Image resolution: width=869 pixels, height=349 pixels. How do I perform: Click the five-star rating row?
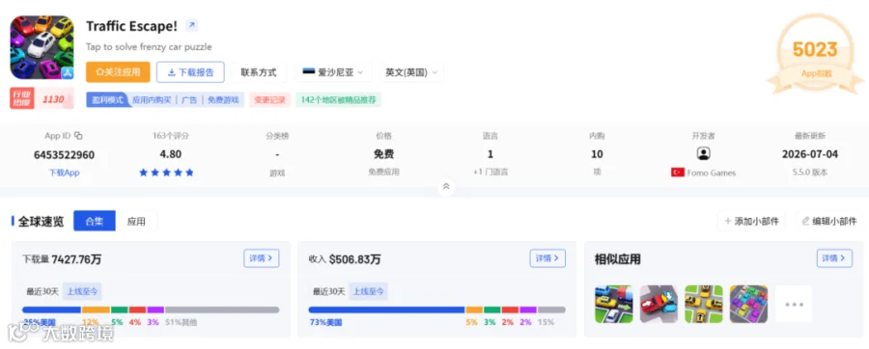pos(166,173)
